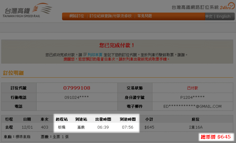Image resolution: width=236 pixels, height=143 pixels.
Task: Click the 訂位代號 label cell
Action: [19, 88]
